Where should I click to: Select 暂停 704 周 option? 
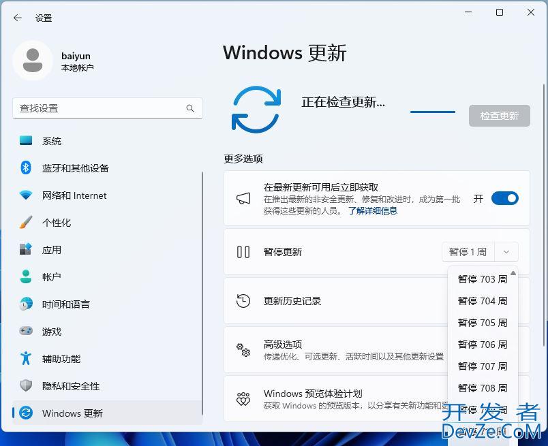click(x=483, y=301)
